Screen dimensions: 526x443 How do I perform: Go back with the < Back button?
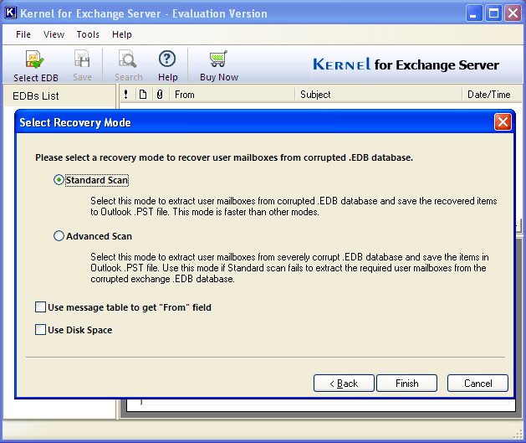pos(344,383)
